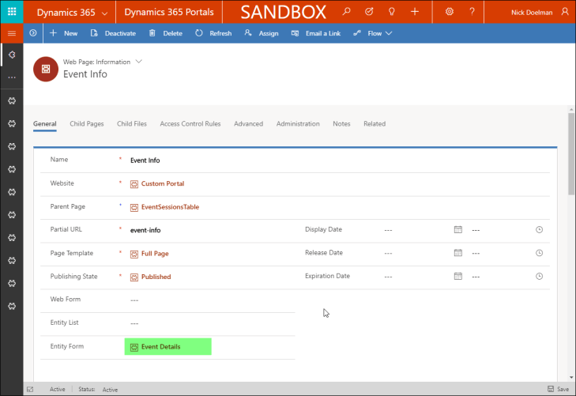This screenshot has height=396, width=576.
Task: Refresh the form
Action: 213,33
